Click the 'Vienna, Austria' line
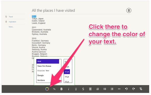 (38, 47)
